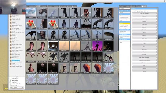Focus the quick filter search field
Viewport: 166px width, 93px height.
click(125, 9)
